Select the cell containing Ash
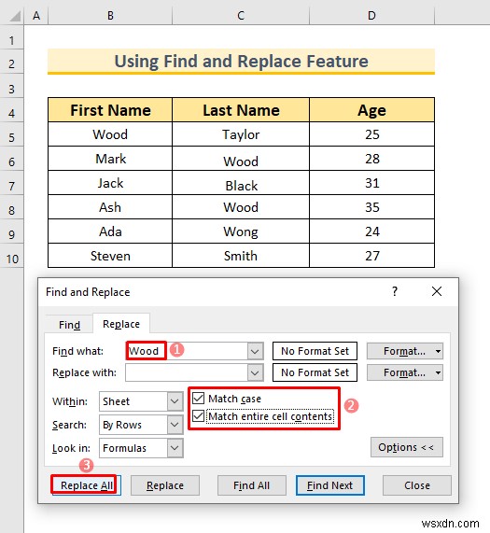 pos(110,207)
